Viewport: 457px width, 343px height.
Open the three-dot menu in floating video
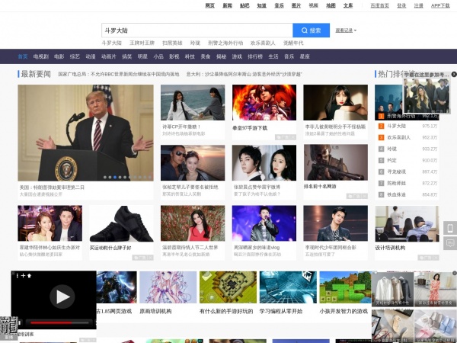coord(18,276)
